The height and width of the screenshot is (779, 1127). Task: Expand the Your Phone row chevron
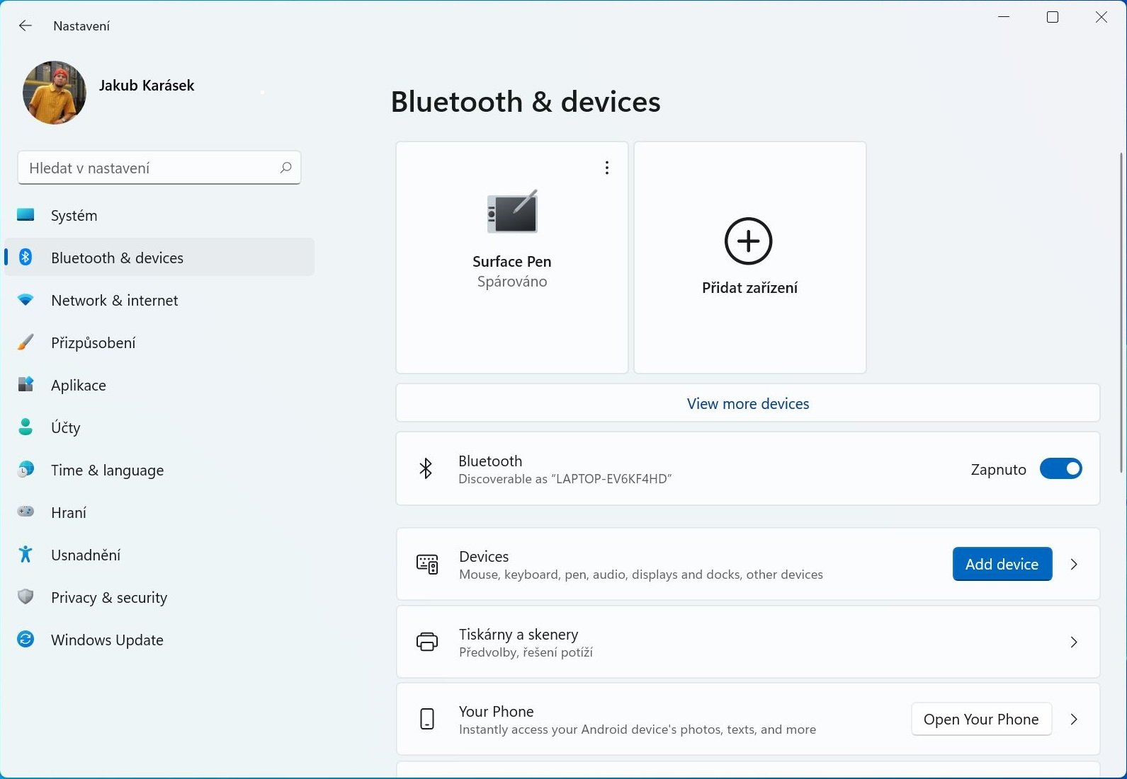1074,719
